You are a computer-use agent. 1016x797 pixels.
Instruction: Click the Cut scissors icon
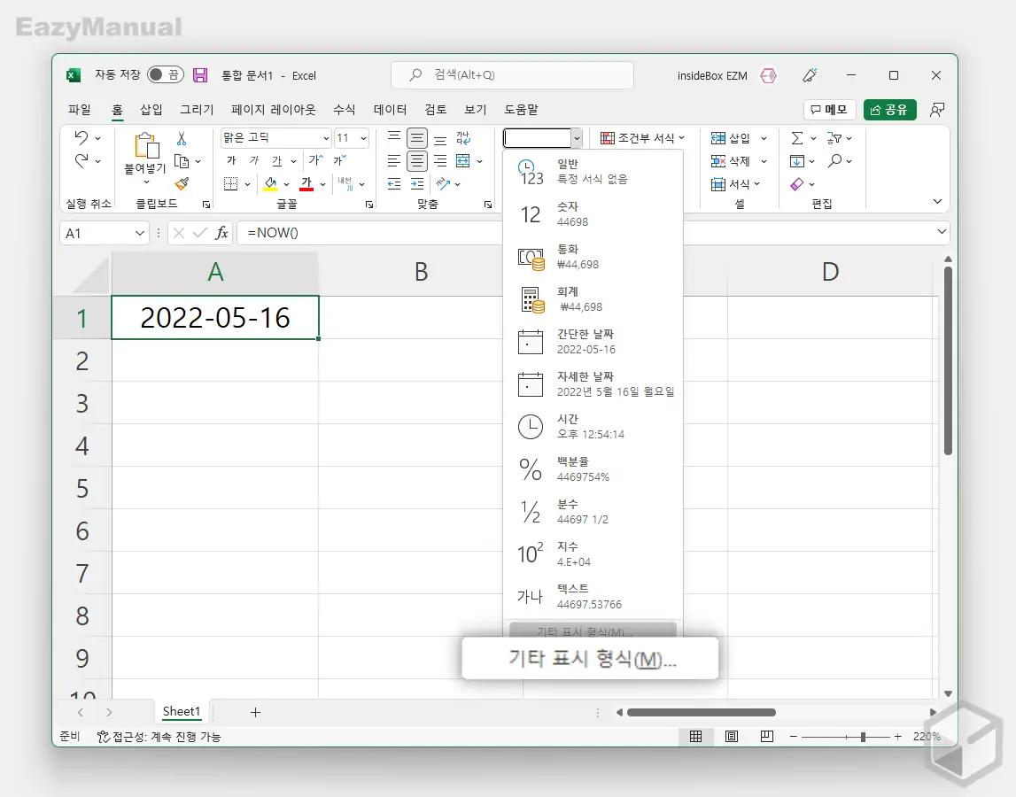[182, 139]
